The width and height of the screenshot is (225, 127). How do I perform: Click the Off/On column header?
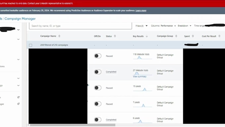coord(97,36)
